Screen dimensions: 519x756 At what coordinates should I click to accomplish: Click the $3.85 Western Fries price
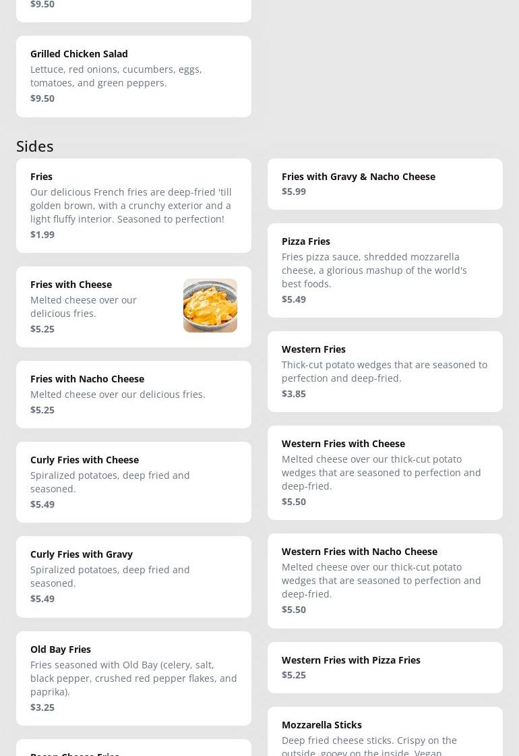(x=294, y=394)
